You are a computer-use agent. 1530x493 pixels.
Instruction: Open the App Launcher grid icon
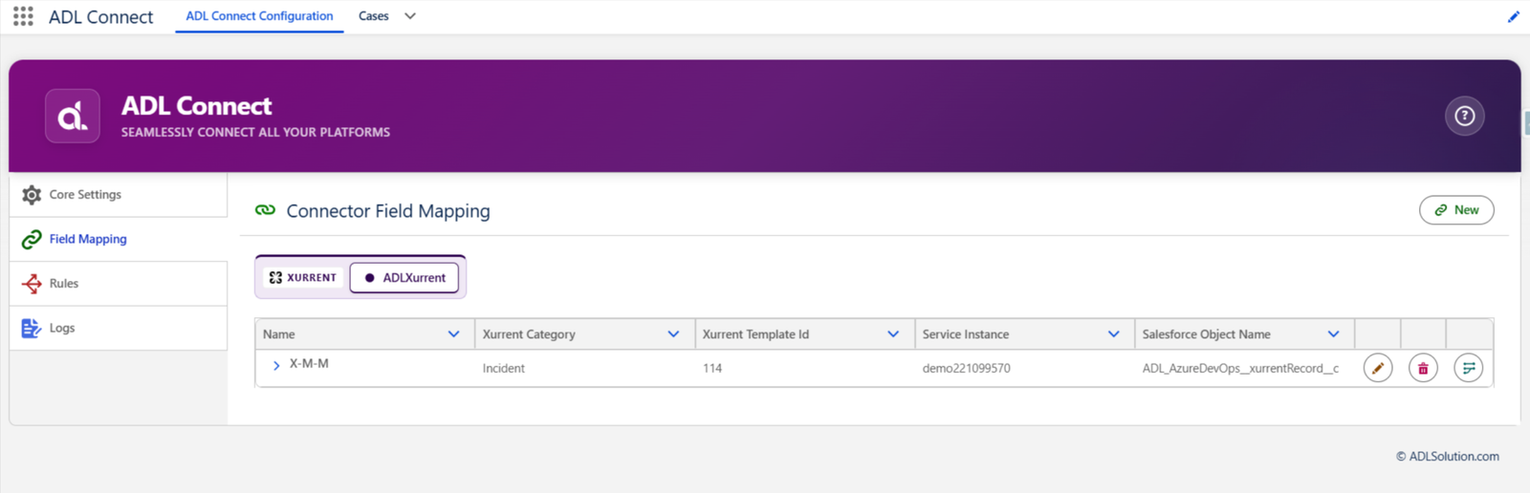pyautogui.click(x=23, y=16)
